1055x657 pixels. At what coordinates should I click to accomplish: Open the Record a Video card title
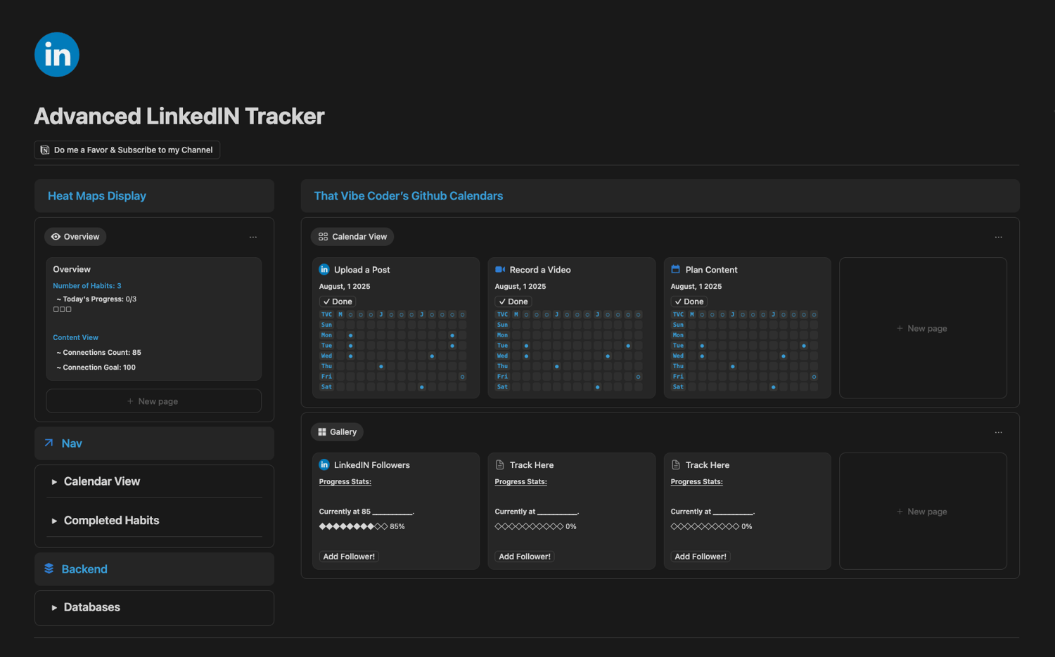pyautogui.click(x=540, y=270)
